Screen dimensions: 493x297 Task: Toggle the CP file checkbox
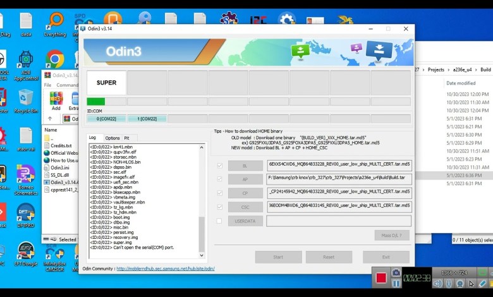(220, 193)
